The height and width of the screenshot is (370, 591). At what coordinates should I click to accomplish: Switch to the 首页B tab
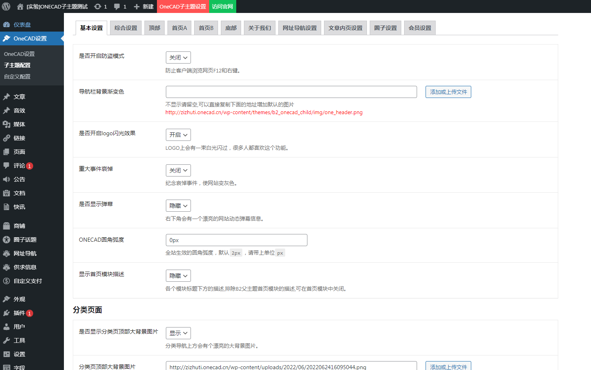point(206,28)
